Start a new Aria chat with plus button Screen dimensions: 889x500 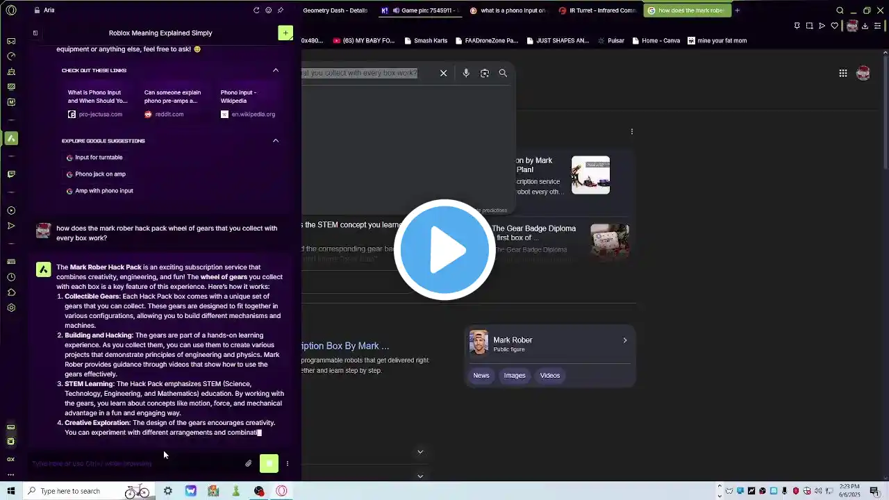[285, 33]
